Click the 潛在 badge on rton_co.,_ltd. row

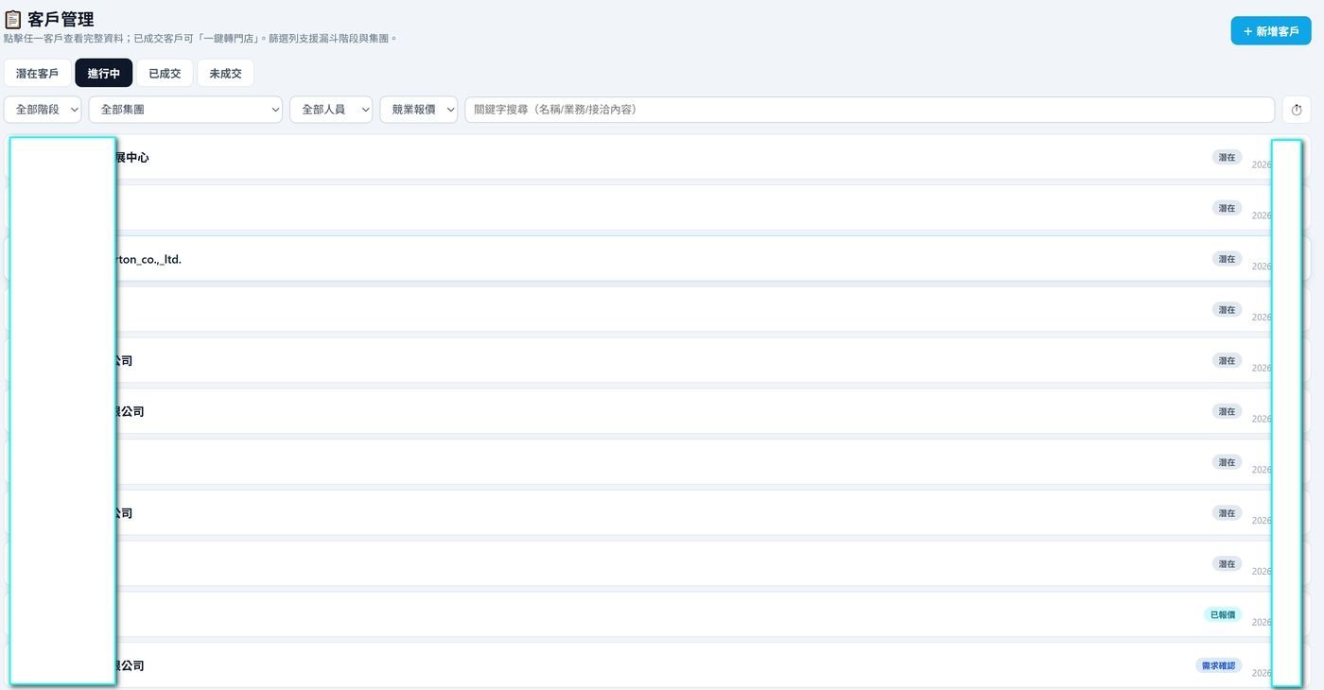(x=1227, y=259)
